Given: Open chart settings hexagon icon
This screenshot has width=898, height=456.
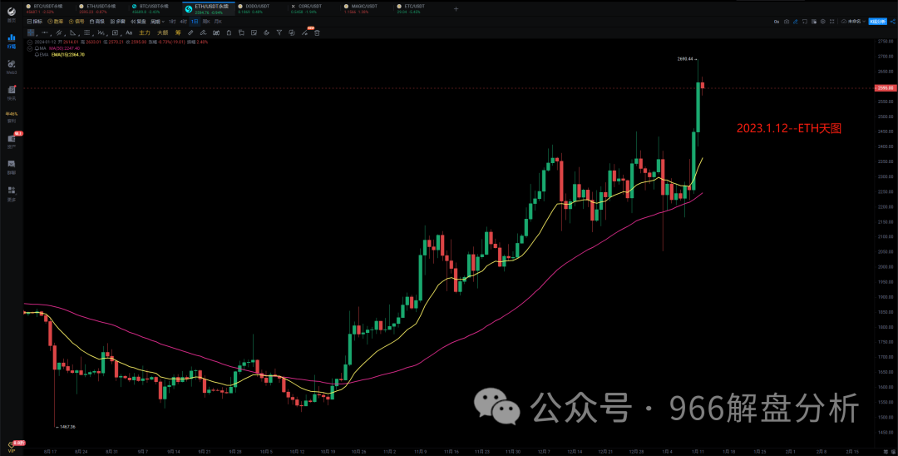Looking at the screenshot, I should click(x=823, y=22).
